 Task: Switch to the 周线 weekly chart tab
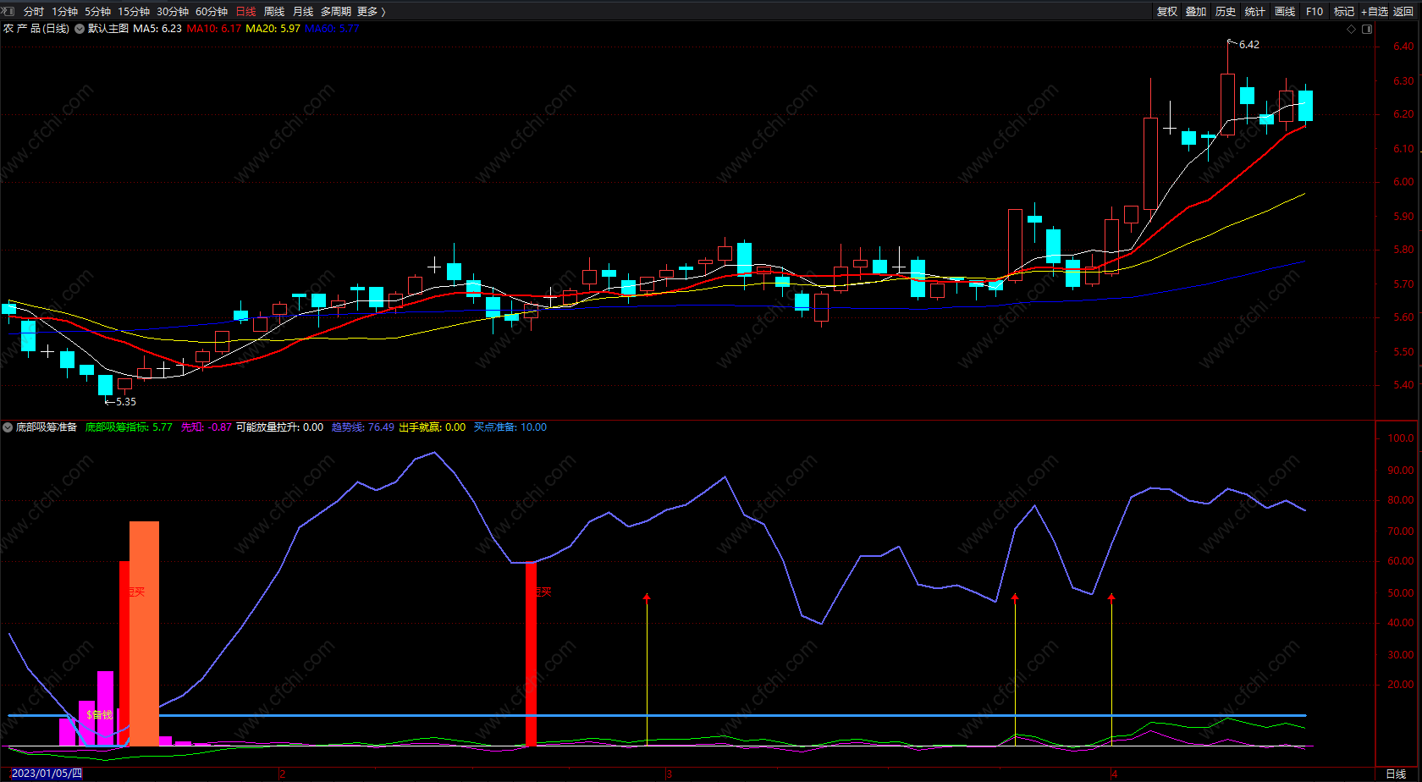click(x=274, y=11)
